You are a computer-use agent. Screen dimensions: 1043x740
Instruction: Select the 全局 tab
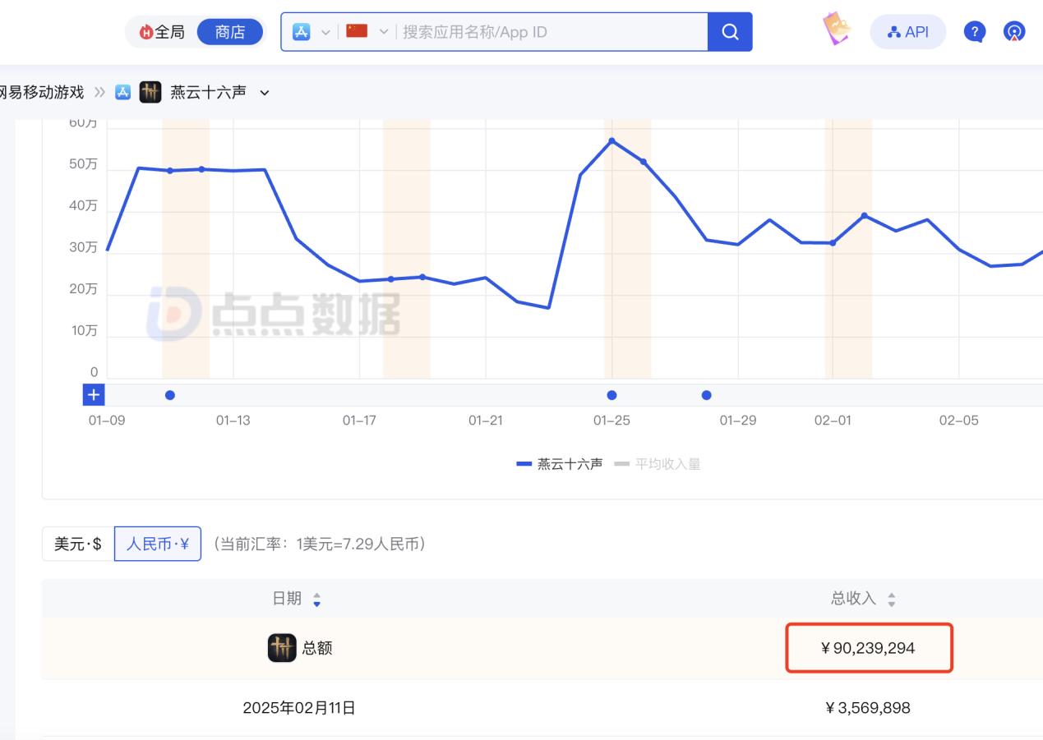pyautogui.click(x=162, y=32)
